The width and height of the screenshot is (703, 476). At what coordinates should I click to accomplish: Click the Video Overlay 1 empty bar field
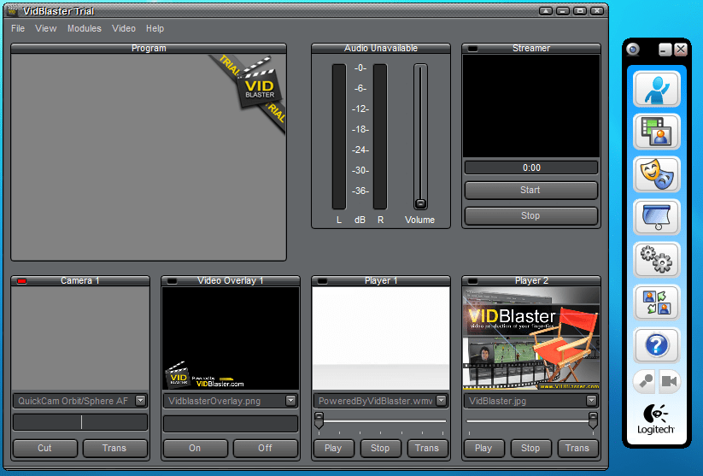click(x=231, y=424)
